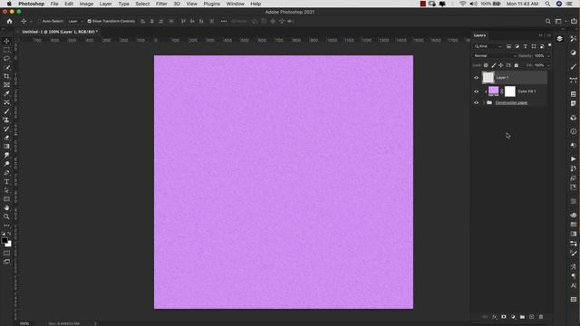Open the blending mode Normal dropdown

point(495,56)
